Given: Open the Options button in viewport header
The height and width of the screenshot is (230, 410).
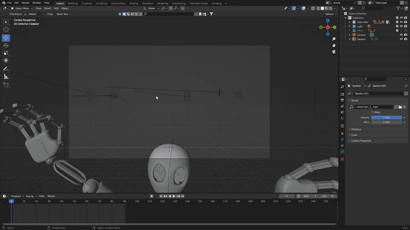Looking at the screenshot, I should (x=330, y=14).
